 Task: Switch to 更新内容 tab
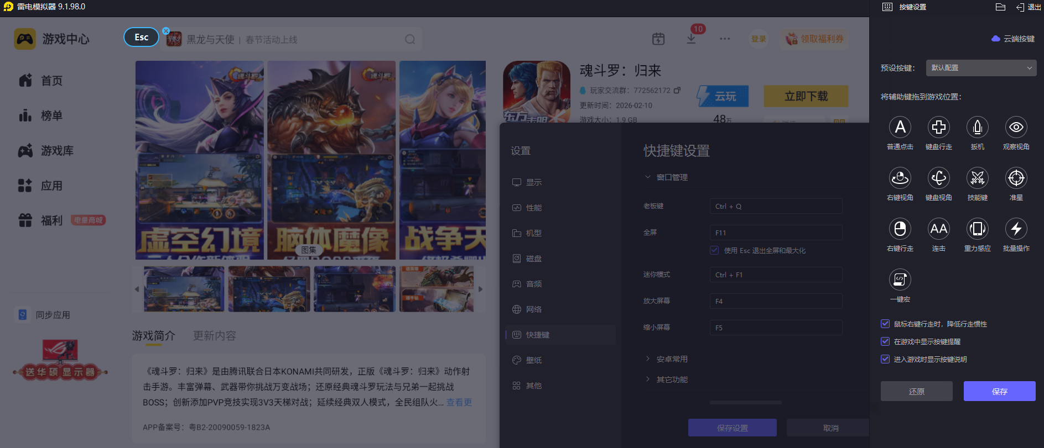tap(215, 336)
